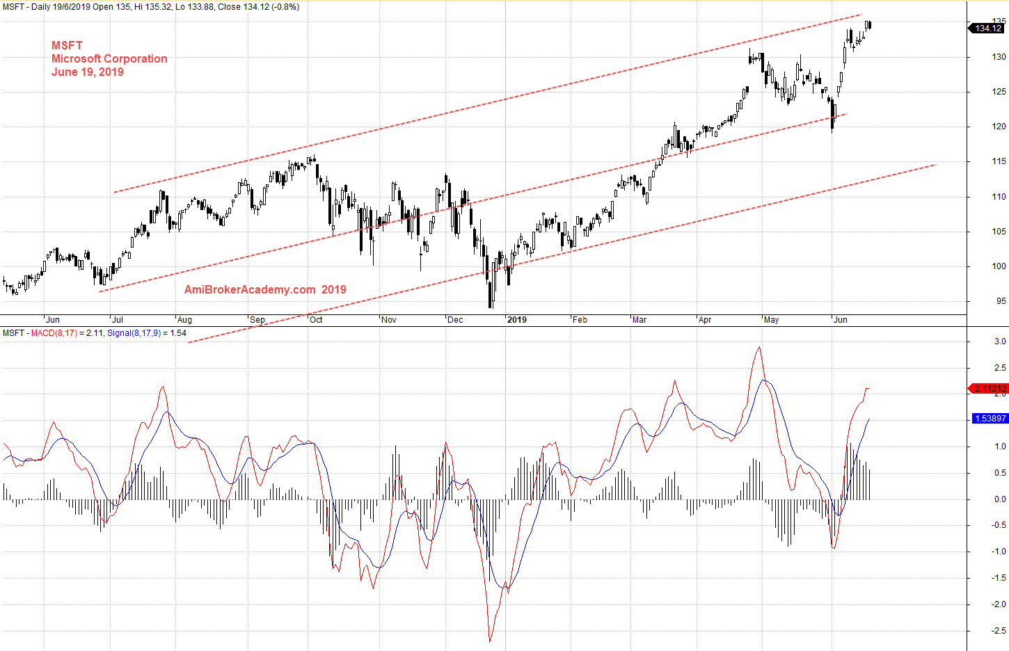Viewport: 1009px width, 651px height.
Task: Click the 'Dec' date axis label
Action: [455, 320]
